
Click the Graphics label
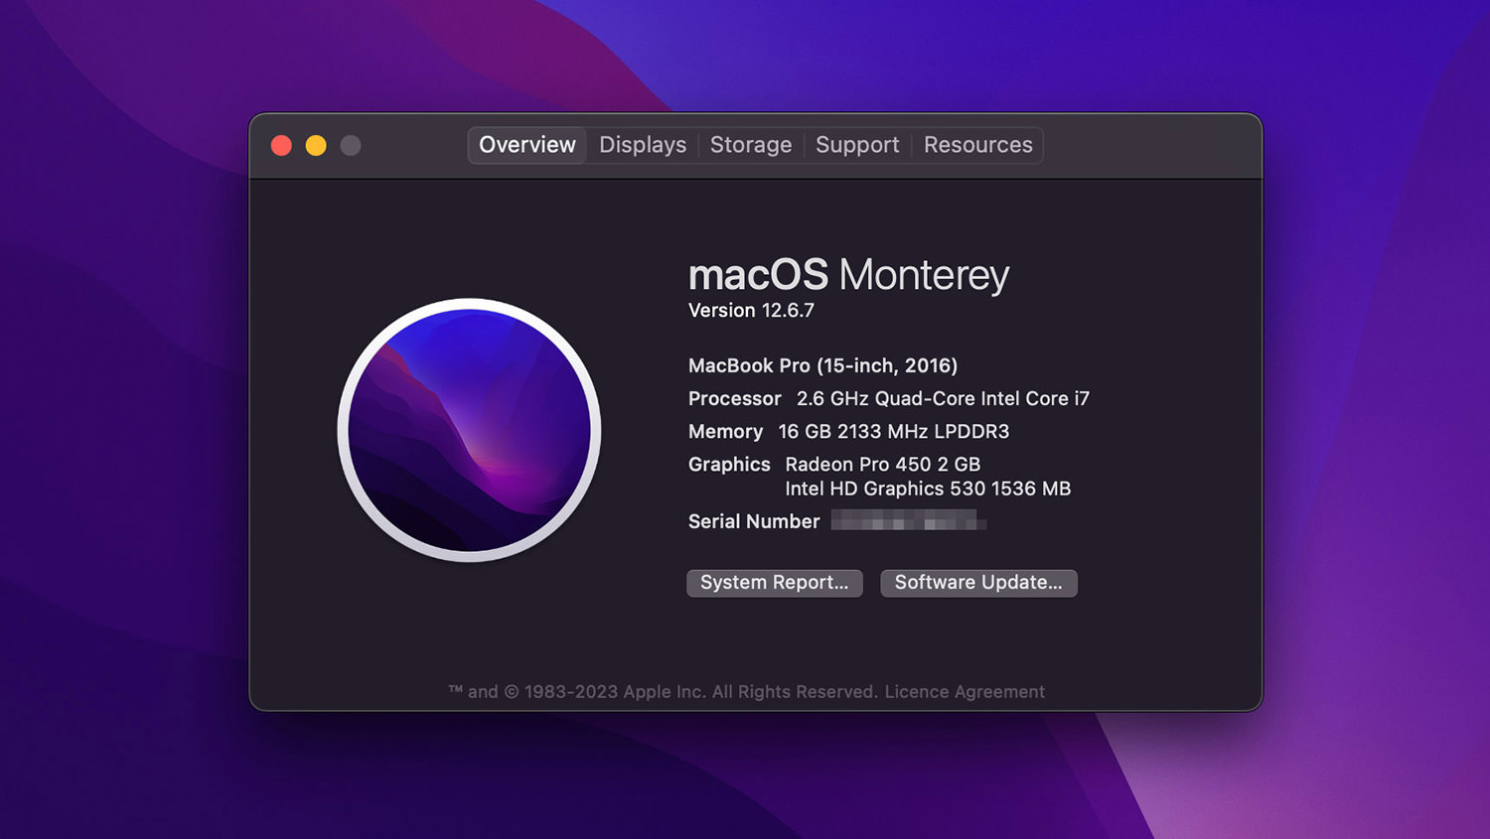click(x=729, y=464)
